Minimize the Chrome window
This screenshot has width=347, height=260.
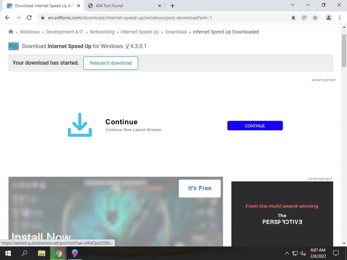pyautogui.click(x=308, y=5)
